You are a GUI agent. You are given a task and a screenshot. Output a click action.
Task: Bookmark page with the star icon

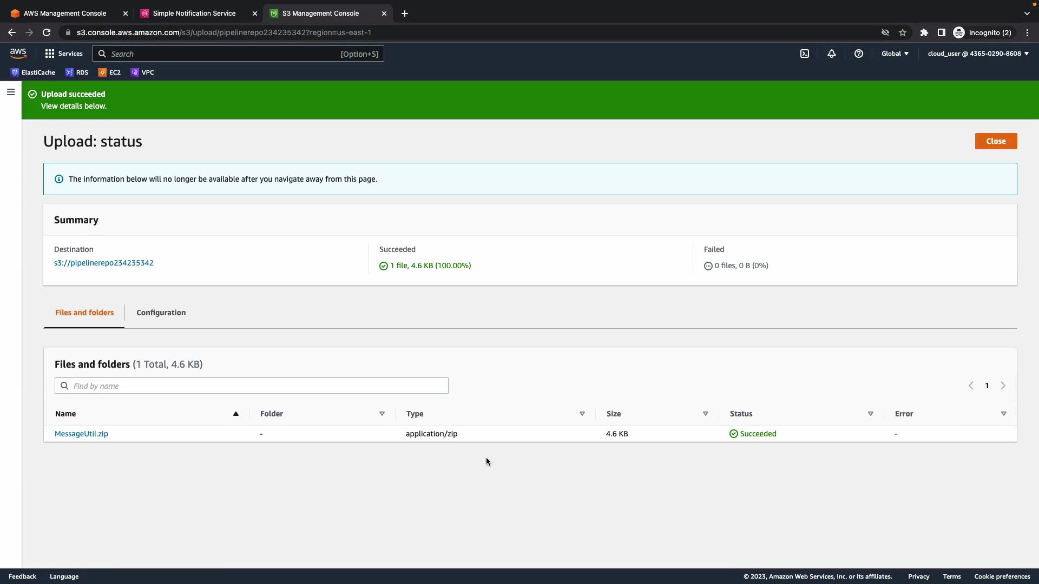(x=903, y=32)
